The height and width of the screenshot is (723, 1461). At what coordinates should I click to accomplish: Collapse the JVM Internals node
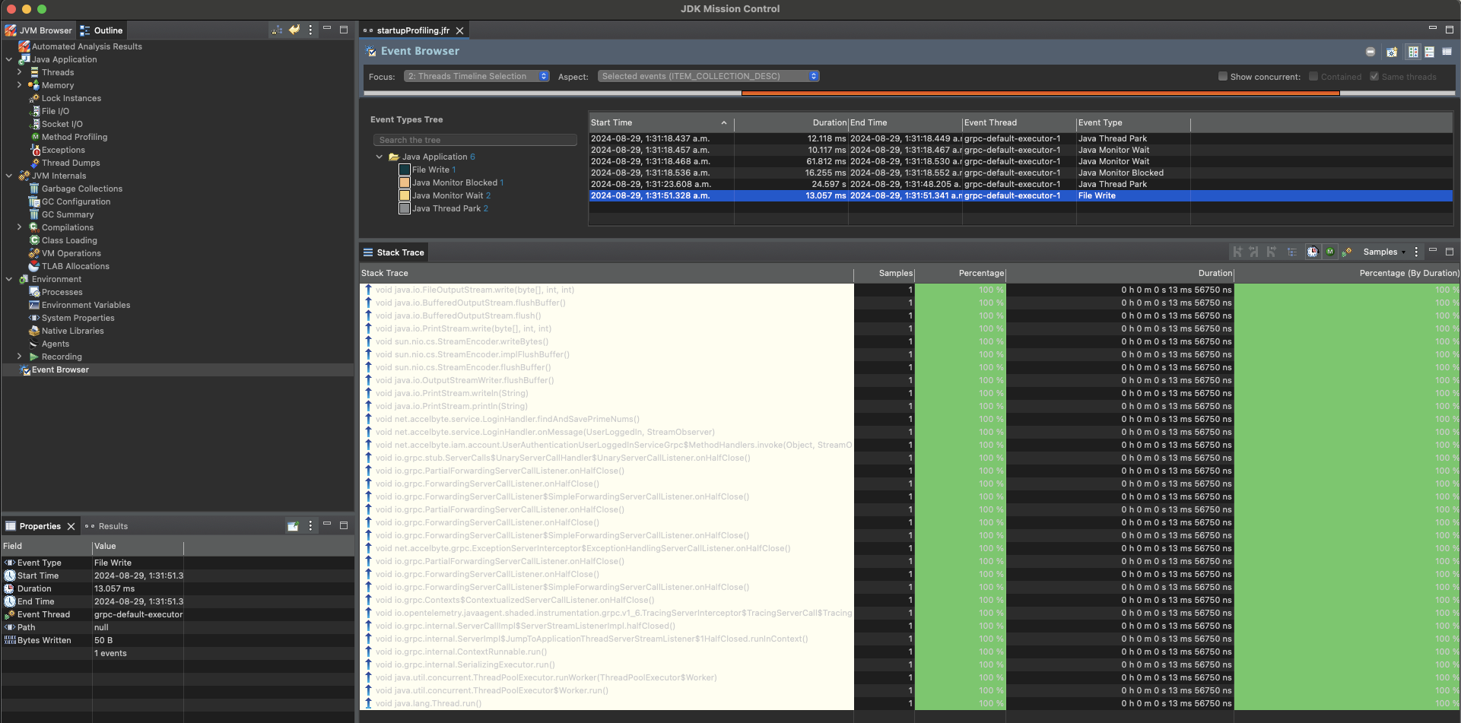coord(9,176)
